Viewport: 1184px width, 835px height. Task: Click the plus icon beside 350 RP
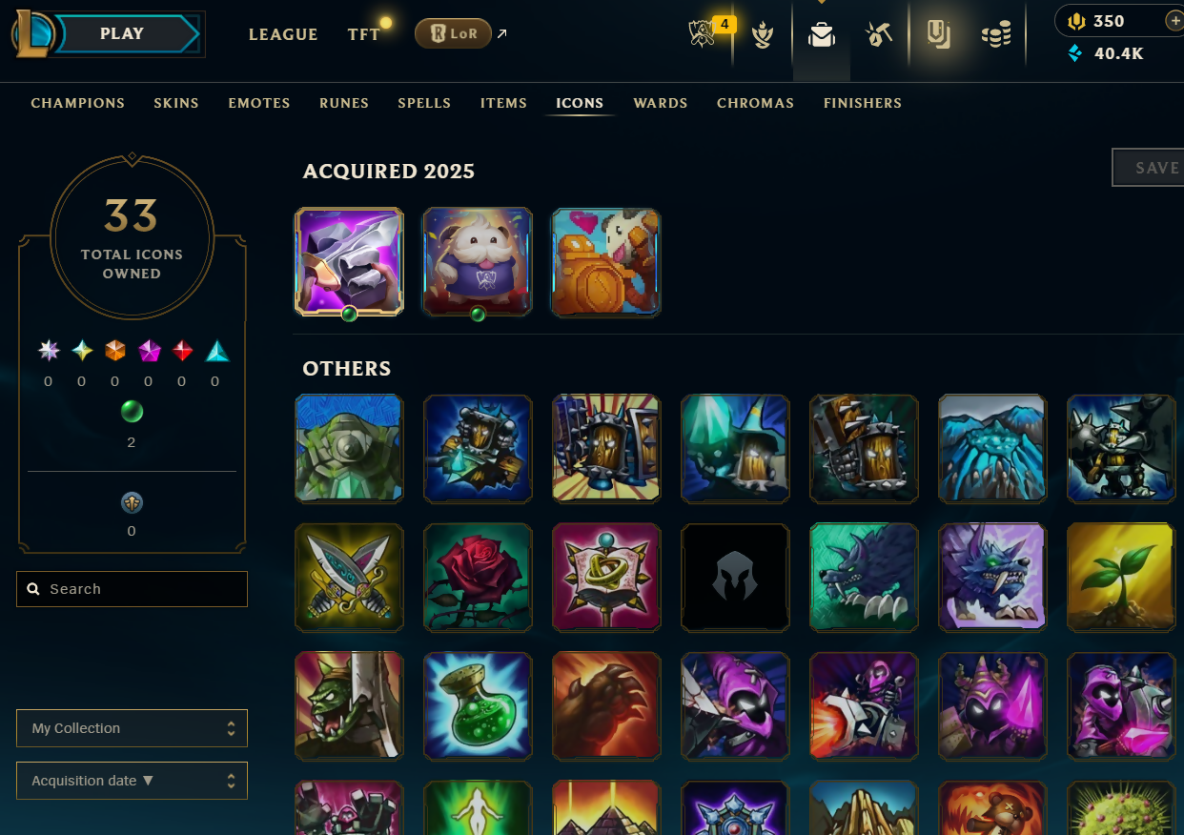(x=1174, y=20)
